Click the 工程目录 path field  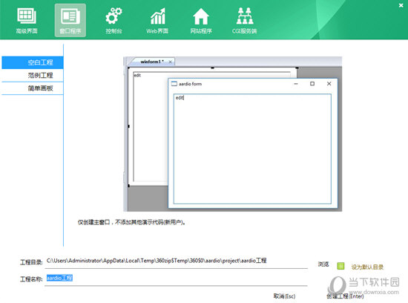(x=176, y=261)
